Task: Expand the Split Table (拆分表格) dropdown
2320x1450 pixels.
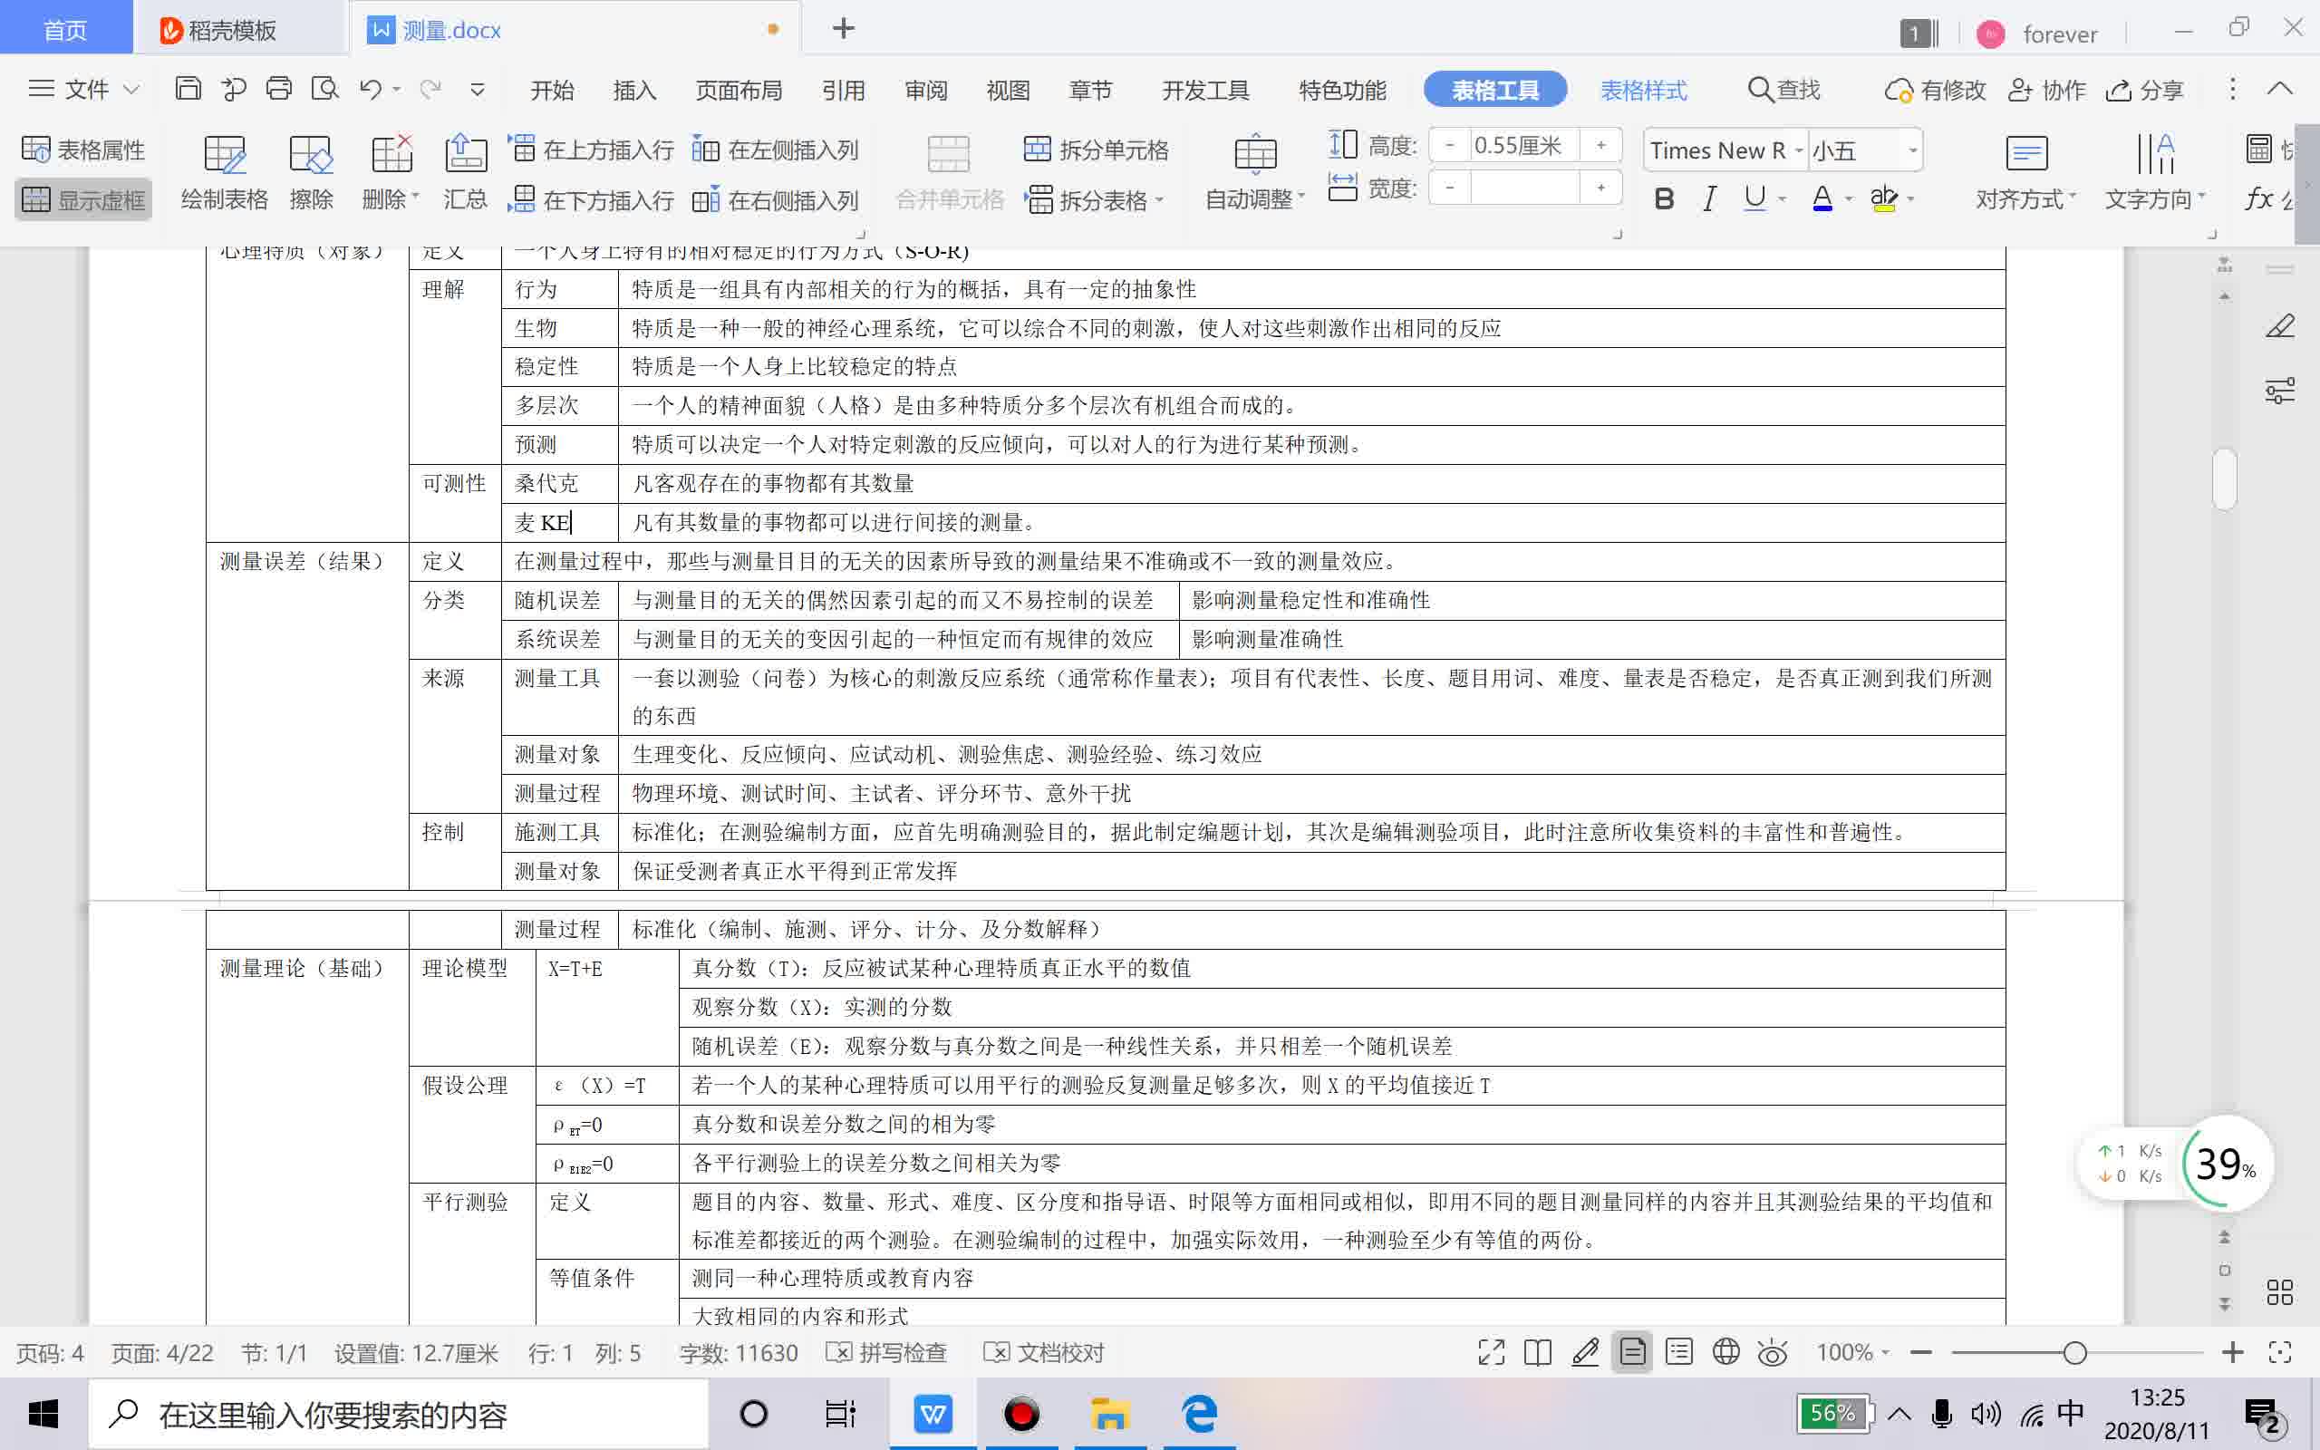Action: (x=1159, y=200)
